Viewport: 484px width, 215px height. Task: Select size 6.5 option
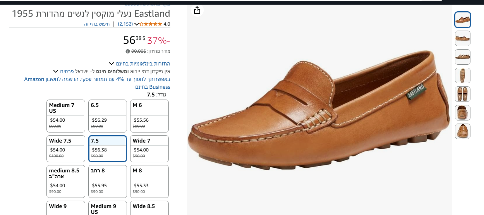coord(108,116)
